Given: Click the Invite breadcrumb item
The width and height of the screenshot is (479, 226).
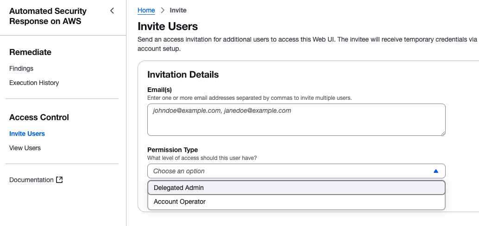Looking at the screenshot, I should click(178, 10).
